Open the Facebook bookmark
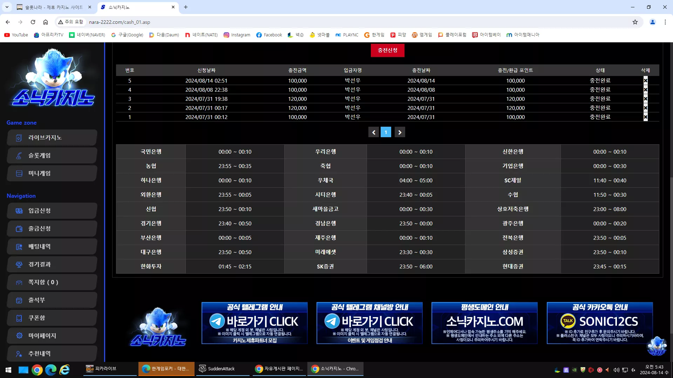The height and width of the screenshot is (378, 673). (x=269, y=35)
